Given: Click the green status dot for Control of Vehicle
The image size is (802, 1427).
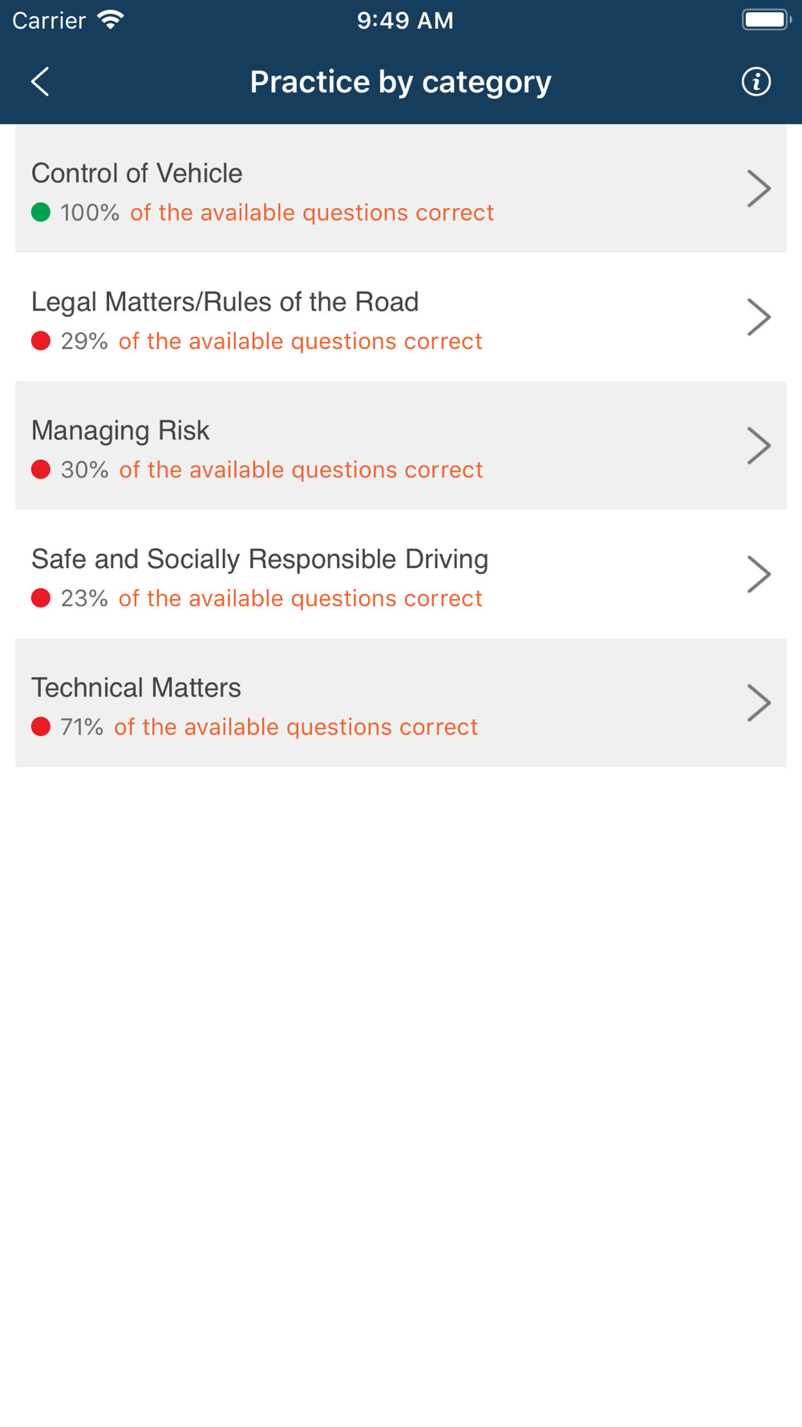Looking at the screenshot, I should [x=41, y=212].
